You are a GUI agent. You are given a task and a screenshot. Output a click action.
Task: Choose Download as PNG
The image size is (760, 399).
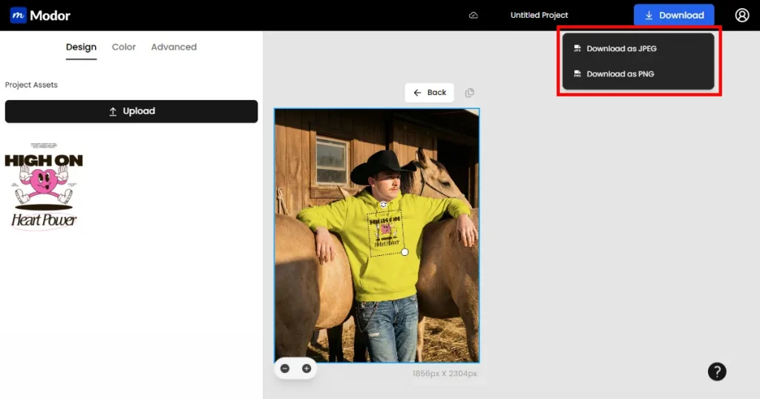click(x=620, y=74)
